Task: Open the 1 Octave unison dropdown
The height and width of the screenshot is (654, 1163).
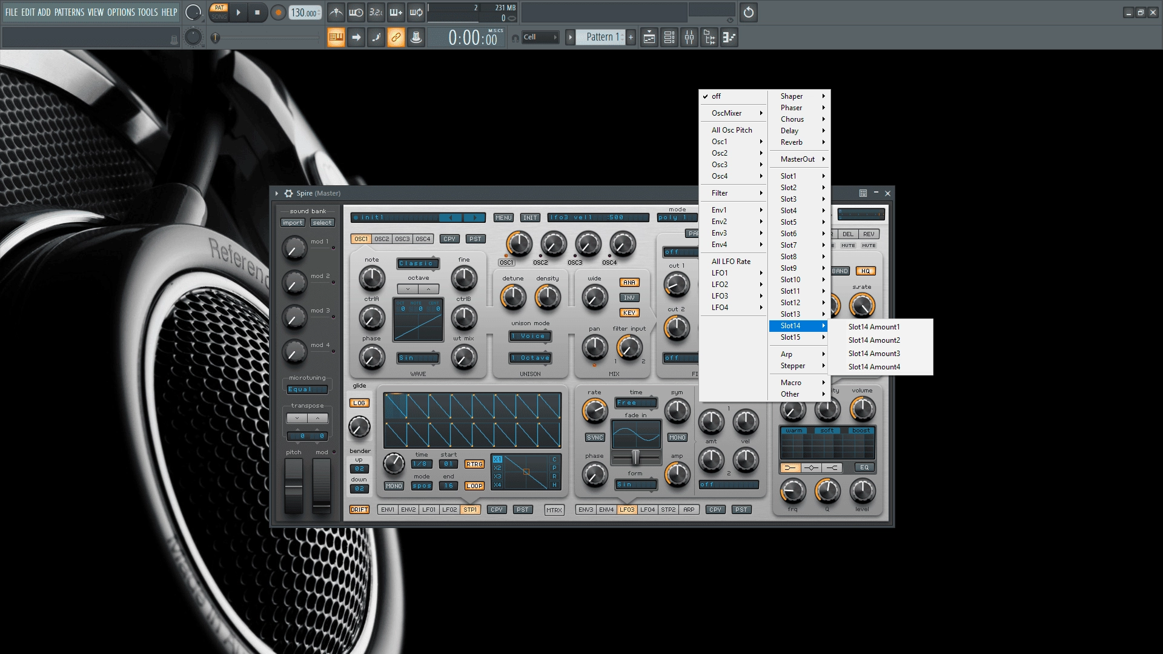Action: click(x=530, y=358)
